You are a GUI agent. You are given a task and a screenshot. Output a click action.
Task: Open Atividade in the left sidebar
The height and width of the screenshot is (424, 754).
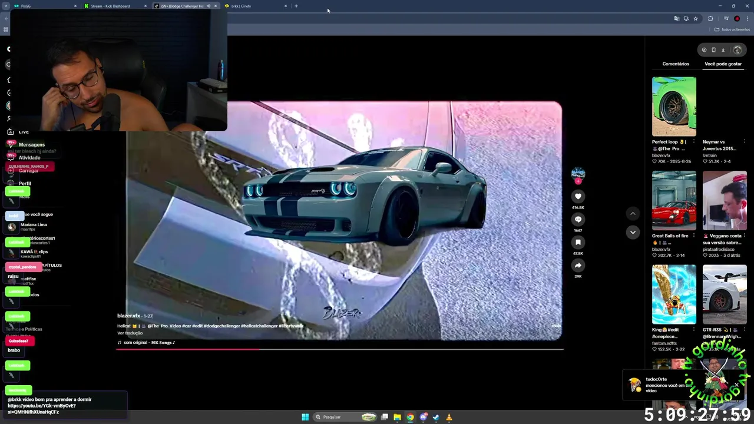click(29, 157)
